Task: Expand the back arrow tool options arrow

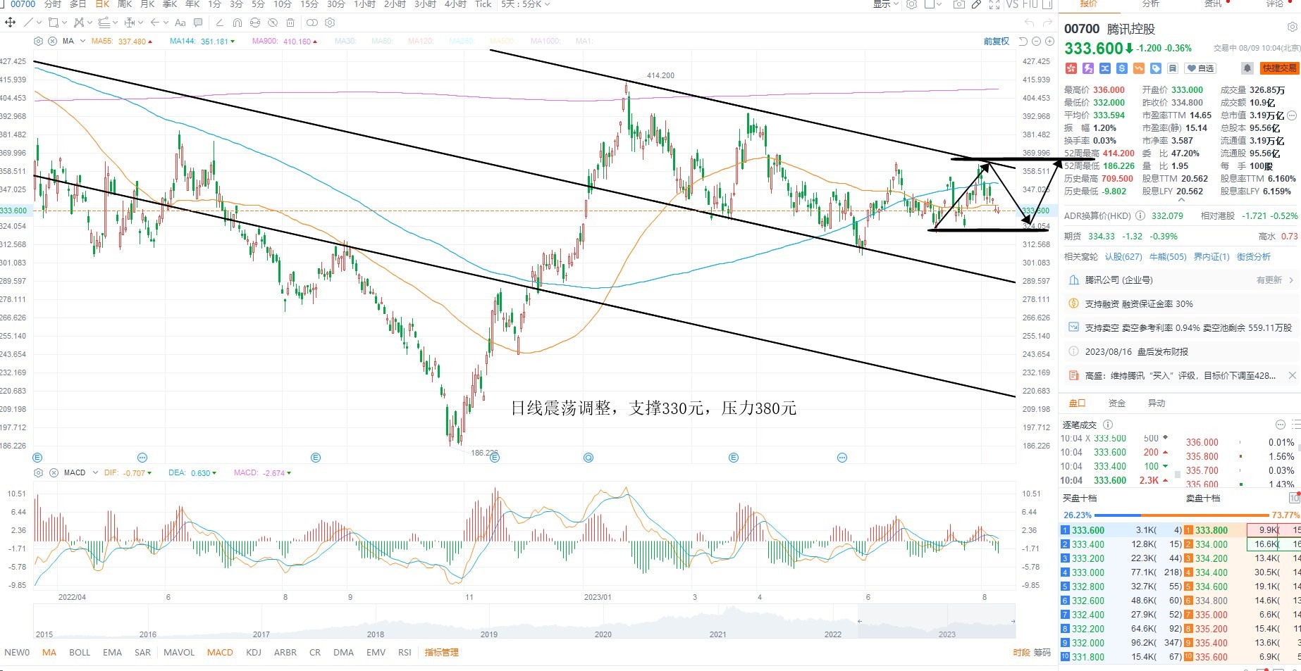Action: pyautogui.click(x=166, y=23)
